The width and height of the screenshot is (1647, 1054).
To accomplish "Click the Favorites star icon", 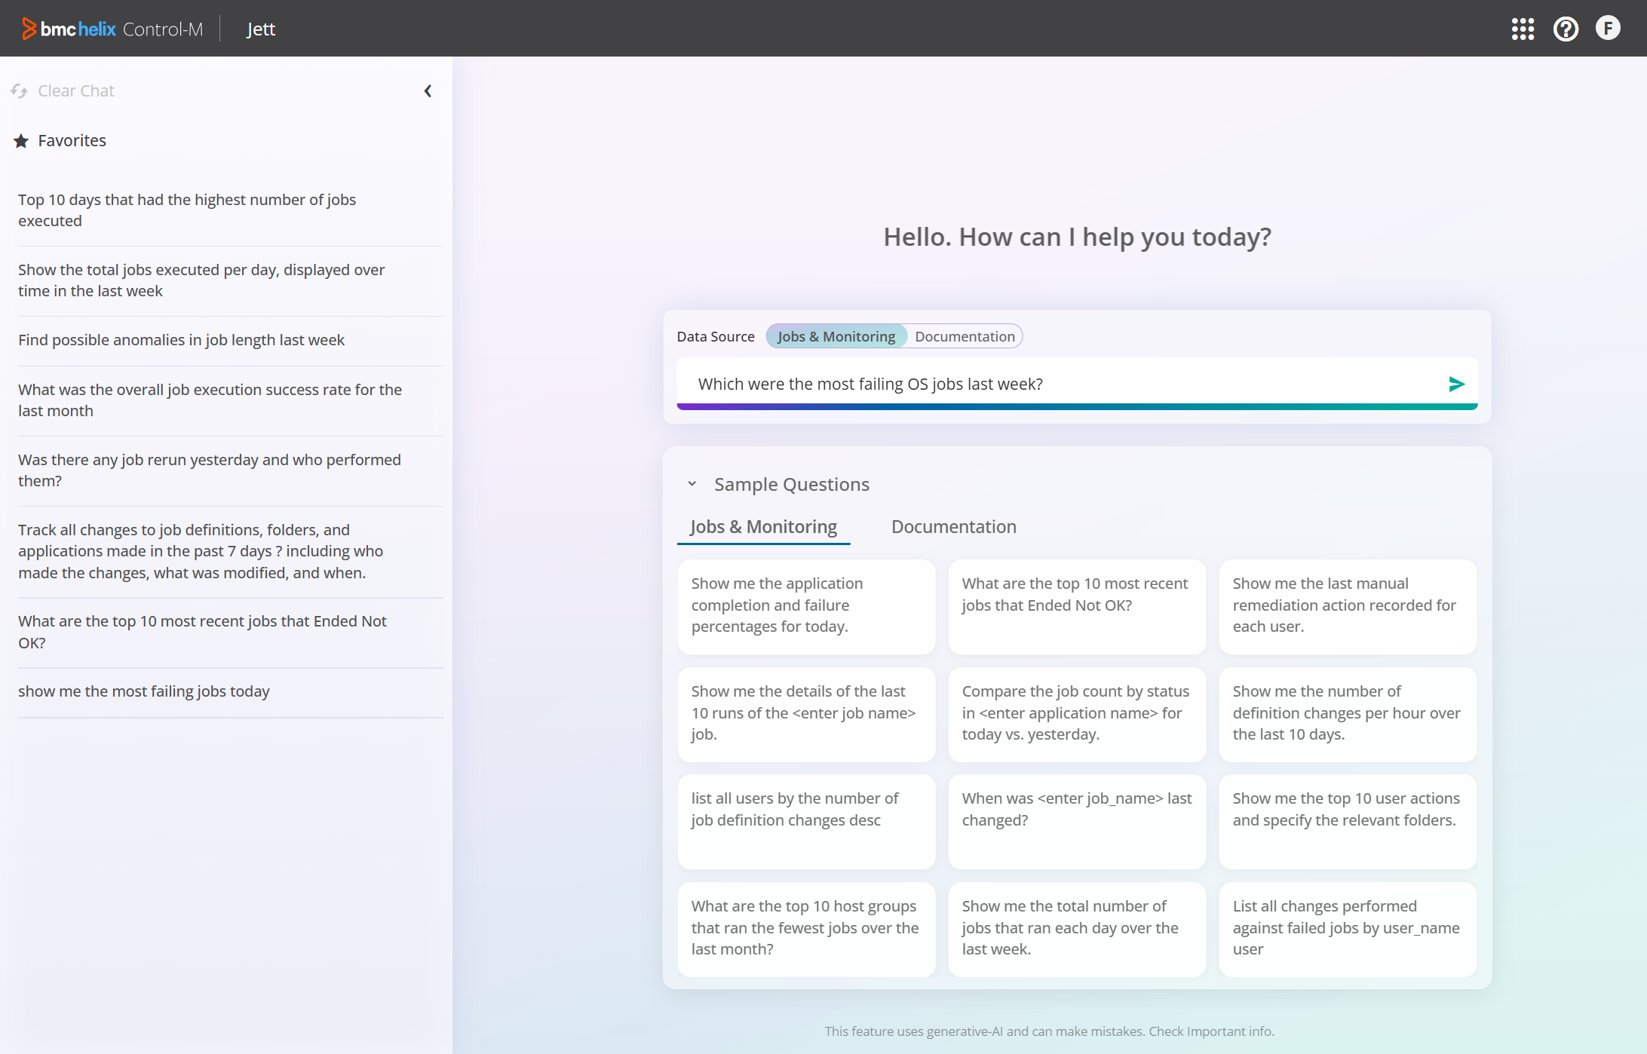I will point(21,141).
